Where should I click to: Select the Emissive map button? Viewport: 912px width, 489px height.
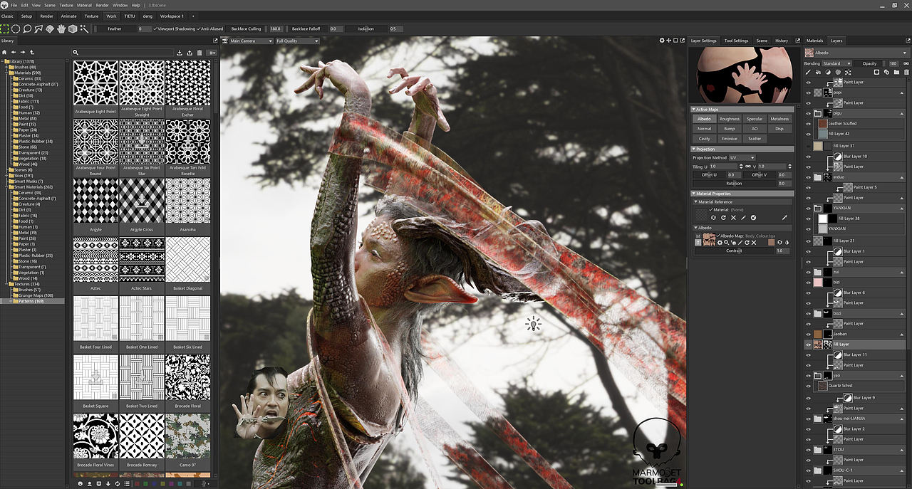(x=729, y=139)
